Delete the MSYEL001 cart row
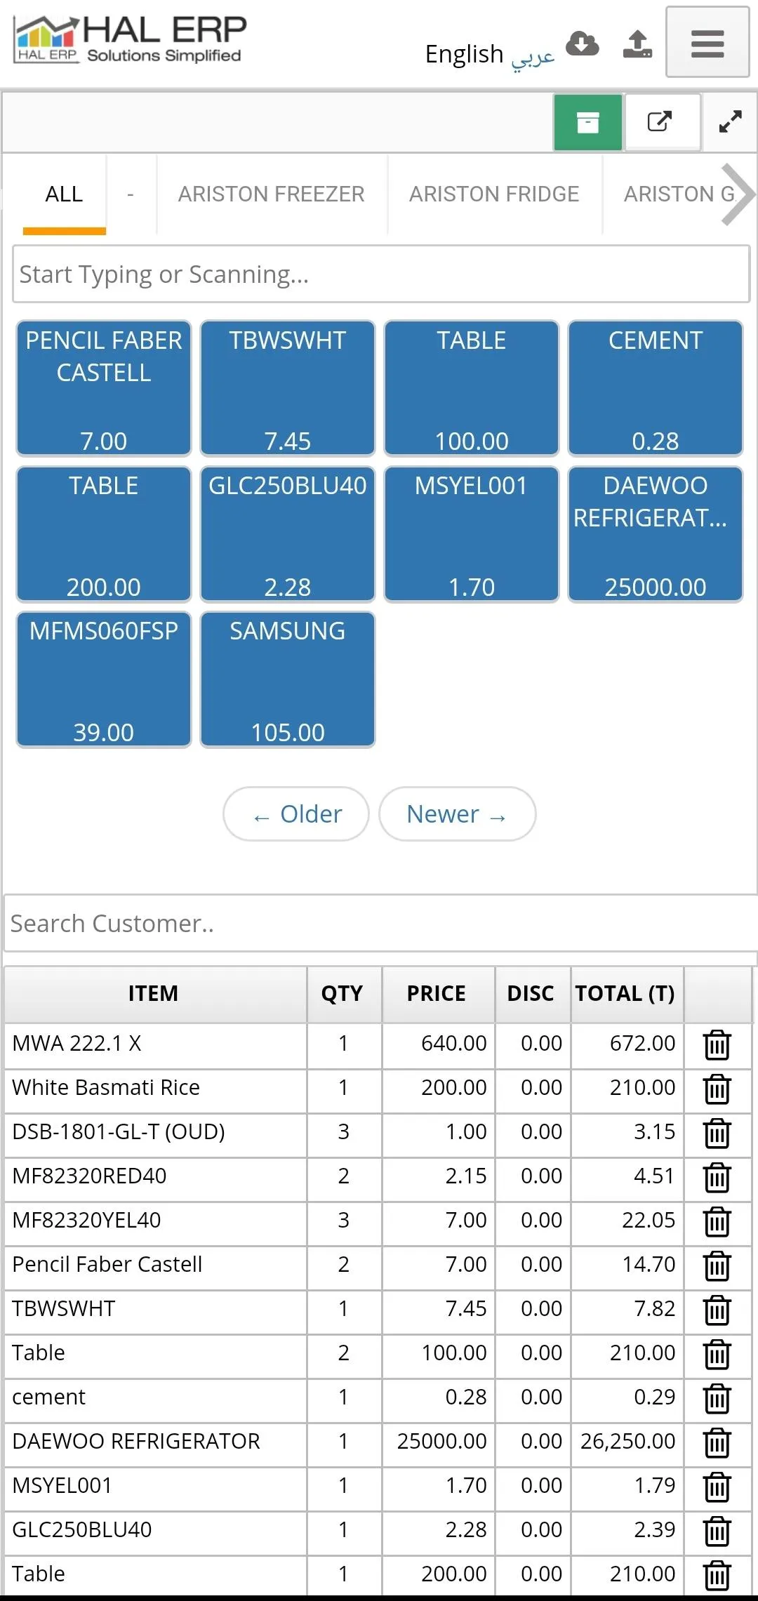This screenshot has width=758, height=1601. click(x=717, y=1487)
